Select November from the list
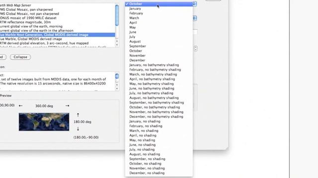This screenshot has width=318, height=178. point(159,55)
